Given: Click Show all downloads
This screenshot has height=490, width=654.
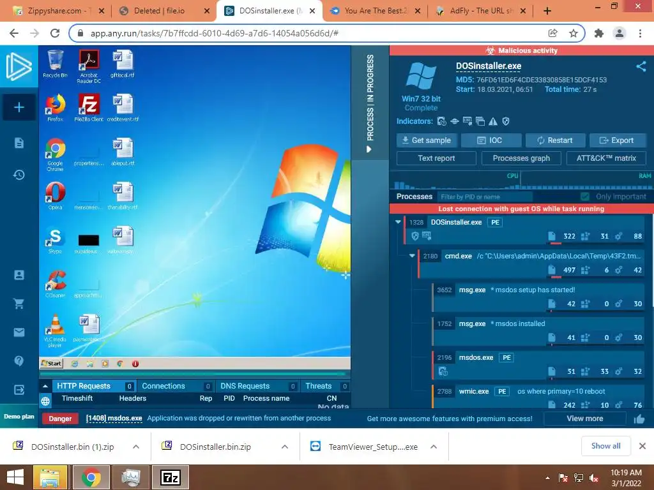Looking at the screenshot, I should [605, 446].
